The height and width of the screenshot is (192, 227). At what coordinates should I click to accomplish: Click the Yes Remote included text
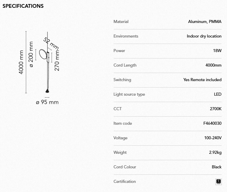(202, 80)
